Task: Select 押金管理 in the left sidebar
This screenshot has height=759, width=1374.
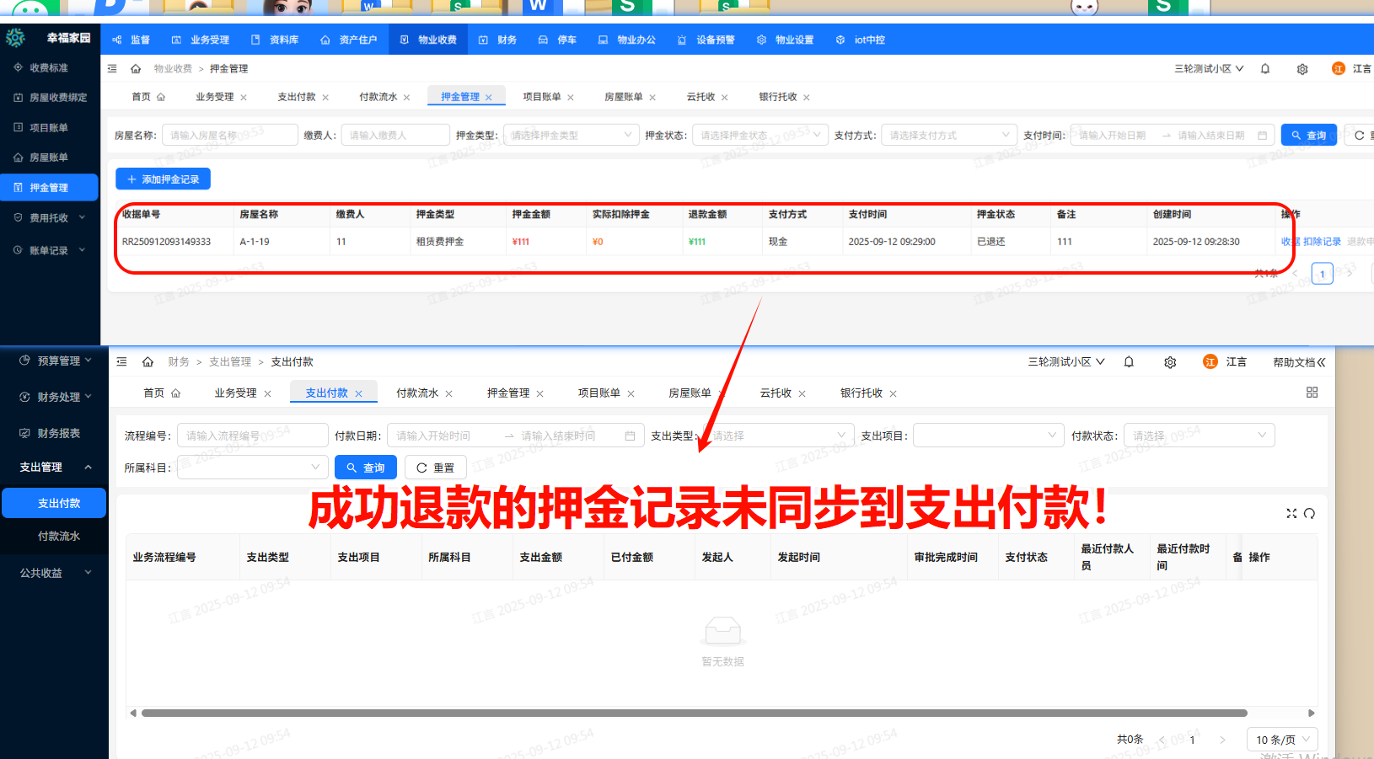Action: pos(51,187)
